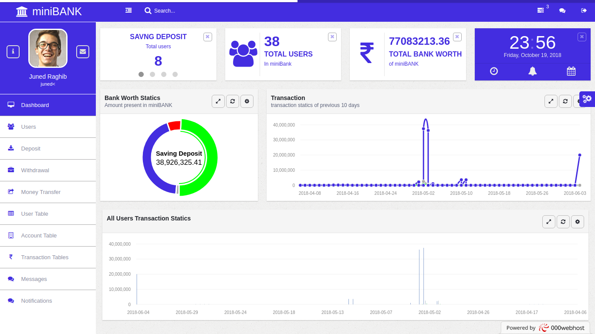Click the bell alarm icon in time widget

[x=532, y=71]
